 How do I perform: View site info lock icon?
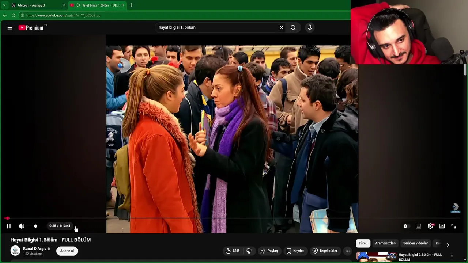point(22,15)
